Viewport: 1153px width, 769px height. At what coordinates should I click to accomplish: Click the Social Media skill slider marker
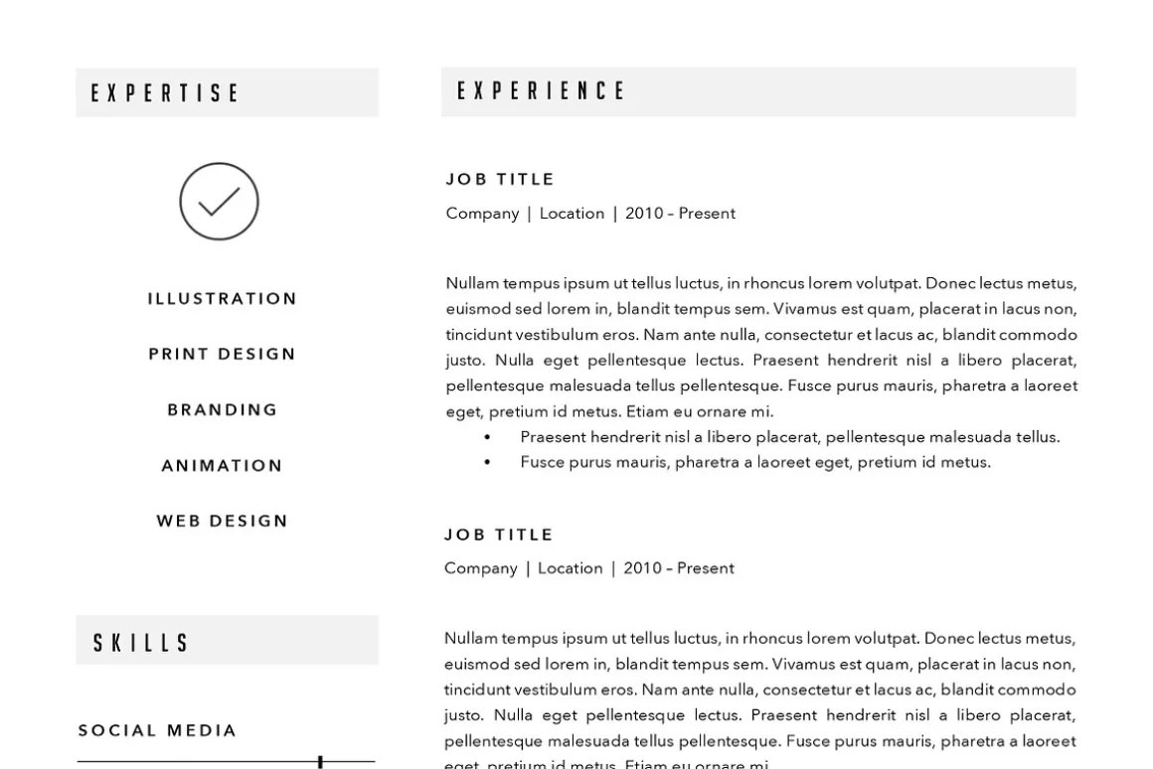click(321, 762)
